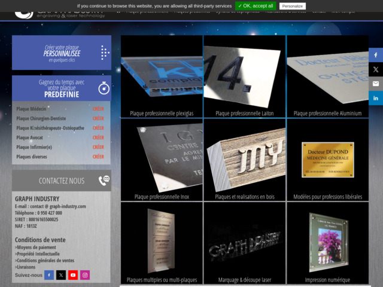Screen dimensions: 383x287
Task: Open Modèles pour professions libérales tile
Action: [x=327, y=160]
